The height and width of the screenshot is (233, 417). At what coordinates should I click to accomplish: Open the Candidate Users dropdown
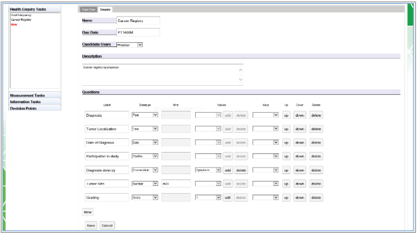[x=129, y=45]
